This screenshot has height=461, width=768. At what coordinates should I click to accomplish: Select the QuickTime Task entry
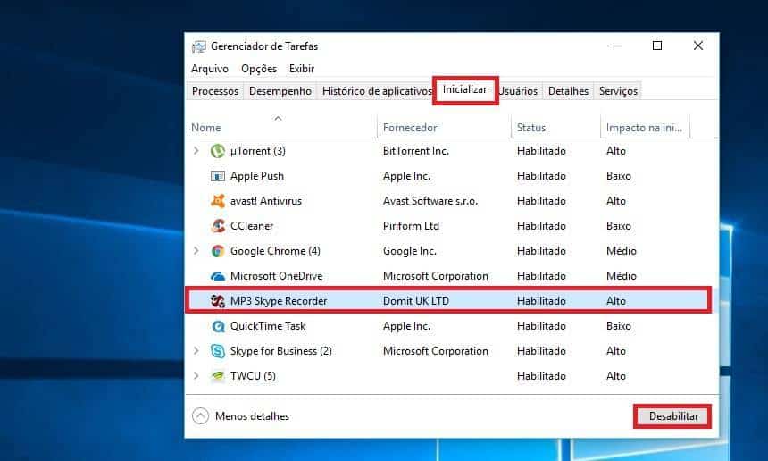point(268,326)
